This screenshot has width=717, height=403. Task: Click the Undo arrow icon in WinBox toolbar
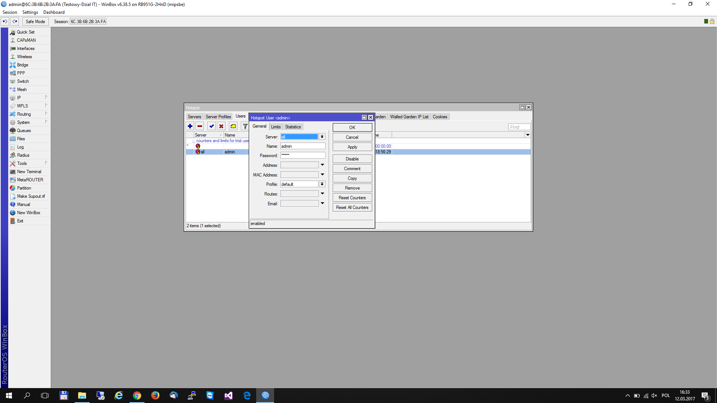5,21
